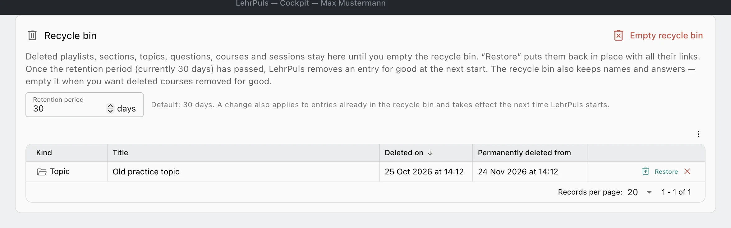The height and width of the screenshot is (228, 731).
Task: Click the Deleted on sort arrow
Action: tap(430, 153)
